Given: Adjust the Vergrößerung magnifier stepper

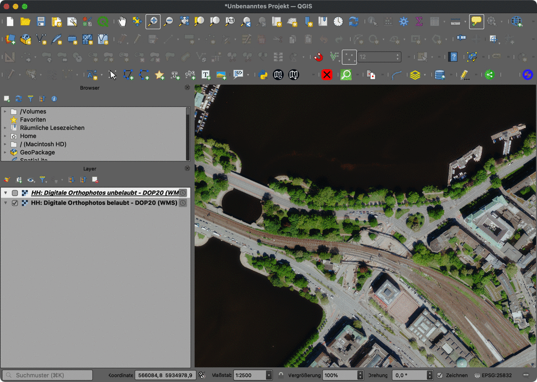Looking at the screenshot, I should pyautogui.click(x=360, y=375).
